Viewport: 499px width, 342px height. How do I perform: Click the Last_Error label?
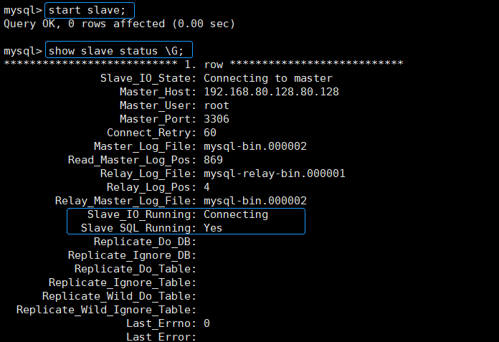click(161, 337)
